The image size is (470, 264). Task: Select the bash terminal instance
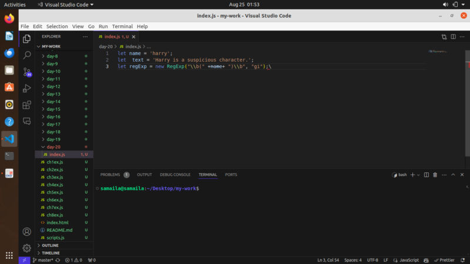(399, 175)
